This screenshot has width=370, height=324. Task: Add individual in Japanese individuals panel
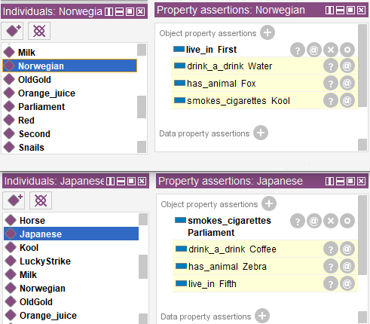[14, 200]
